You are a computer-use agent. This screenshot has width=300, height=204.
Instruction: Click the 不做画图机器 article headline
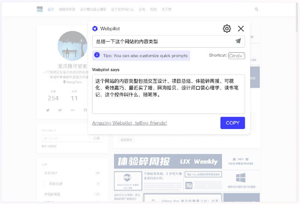(163, 176)
